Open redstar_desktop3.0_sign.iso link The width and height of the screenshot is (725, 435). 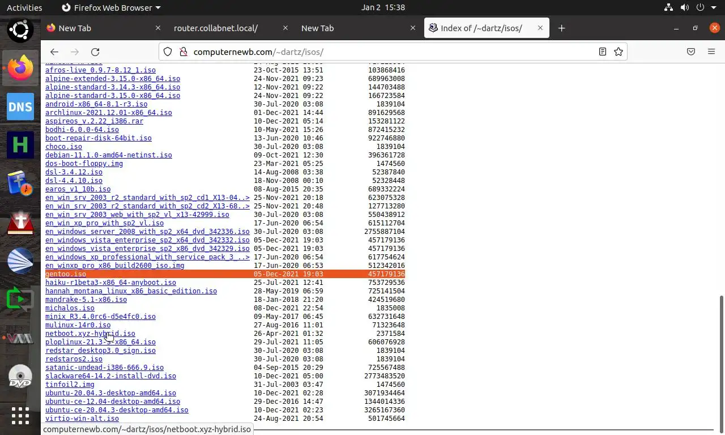pyautogui.click(x=100, y=351)
